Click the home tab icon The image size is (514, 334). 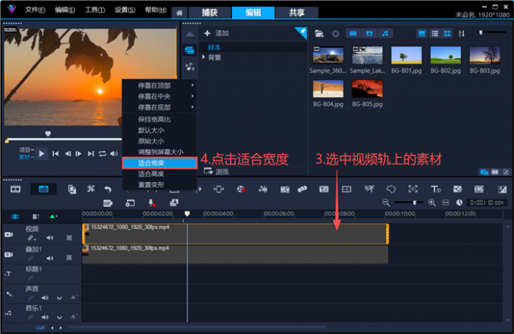pyautogui.click(x=179, y=13)
